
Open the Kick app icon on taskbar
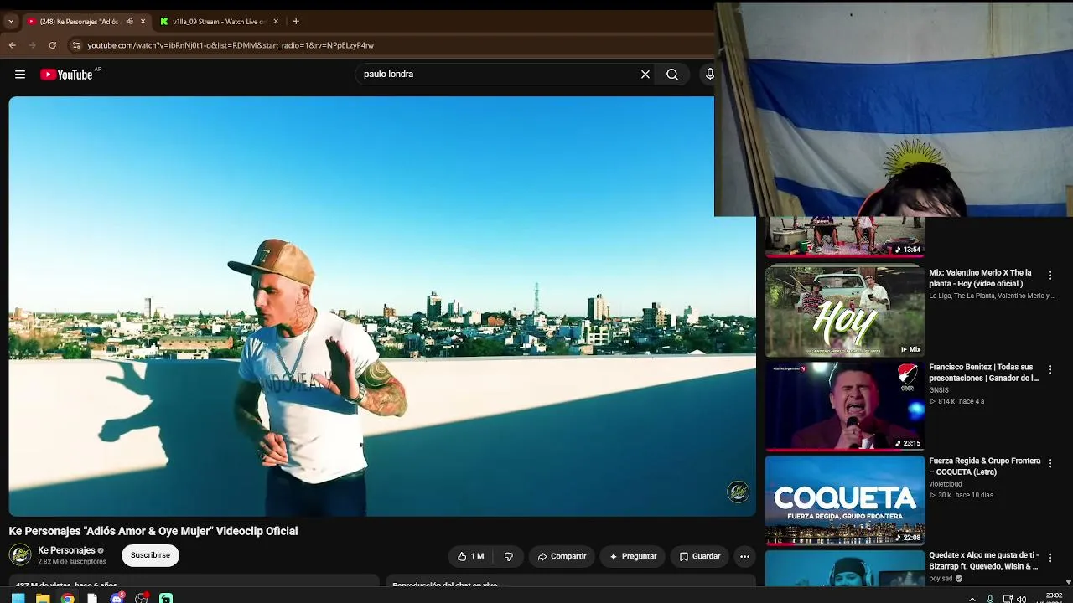point(166,598)
